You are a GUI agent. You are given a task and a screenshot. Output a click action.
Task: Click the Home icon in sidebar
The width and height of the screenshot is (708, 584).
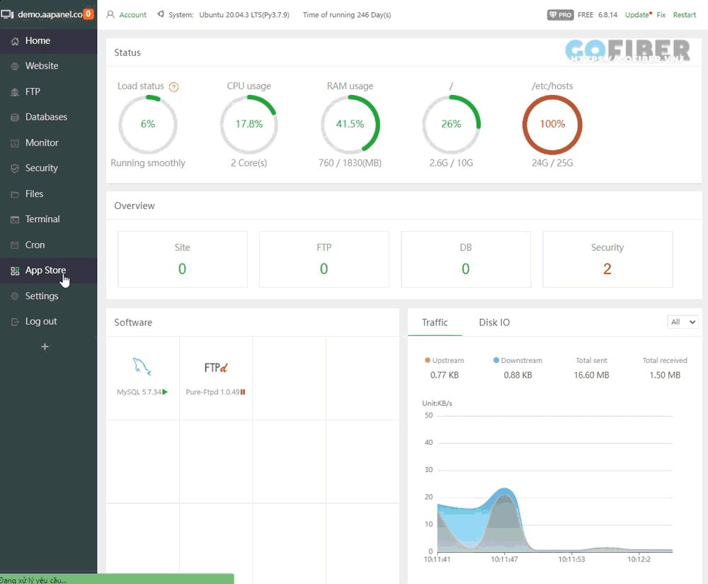[x=16, y=41]
